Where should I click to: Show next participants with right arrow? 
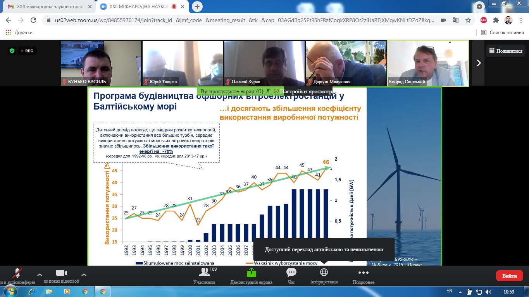pos(478,63)
